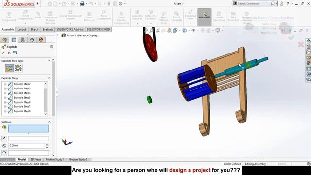Click the green ring component in viewport

(x=149, y=99)
